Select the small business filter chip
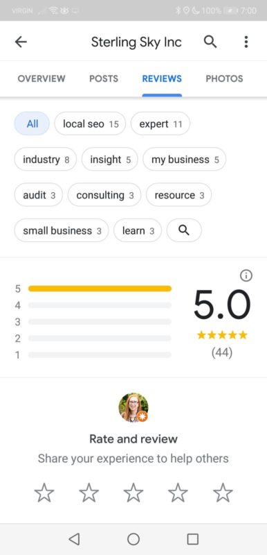Image resolution: width=267 pixels, height=555 pixels. pos(62,230)
